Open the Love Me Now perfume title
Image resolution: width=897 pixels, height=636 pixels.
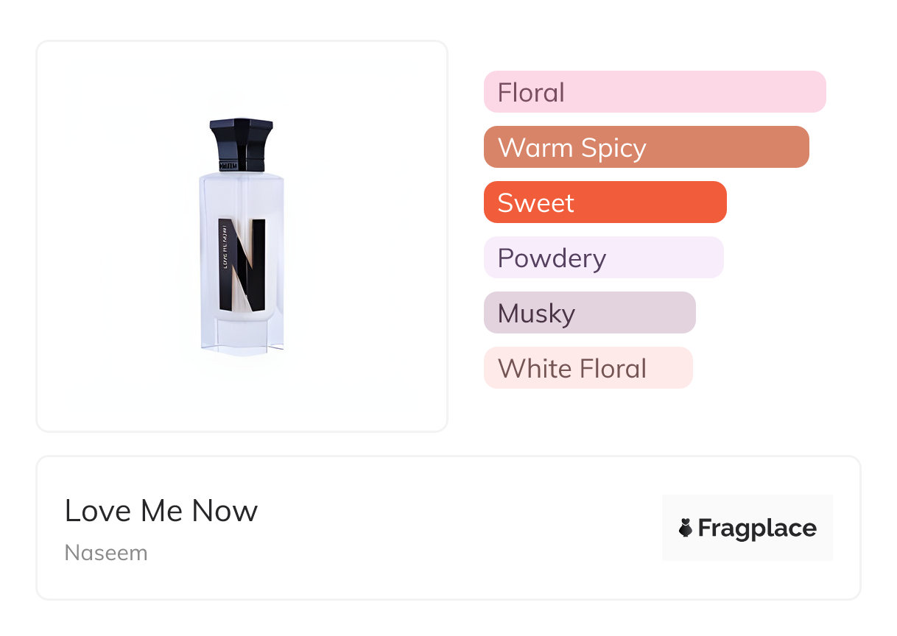(x=161, y=511)
